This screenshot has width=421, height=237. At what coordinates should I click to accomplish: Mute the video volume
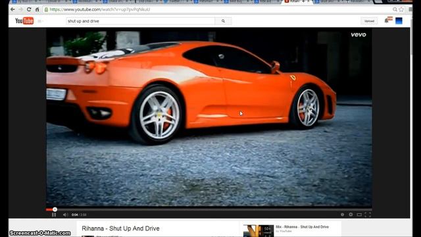coord(65,215)
